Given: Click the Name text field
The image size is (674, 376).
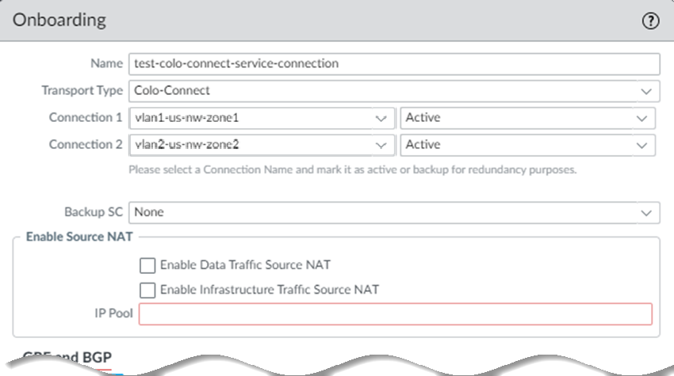Looking at the screenshot, I should point(393,64).
